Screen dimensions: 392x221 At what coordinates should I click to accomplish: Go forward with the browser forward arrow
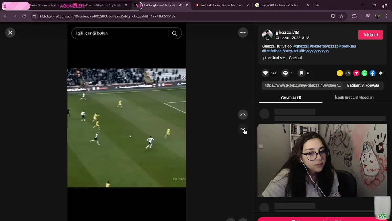(15, 16)
